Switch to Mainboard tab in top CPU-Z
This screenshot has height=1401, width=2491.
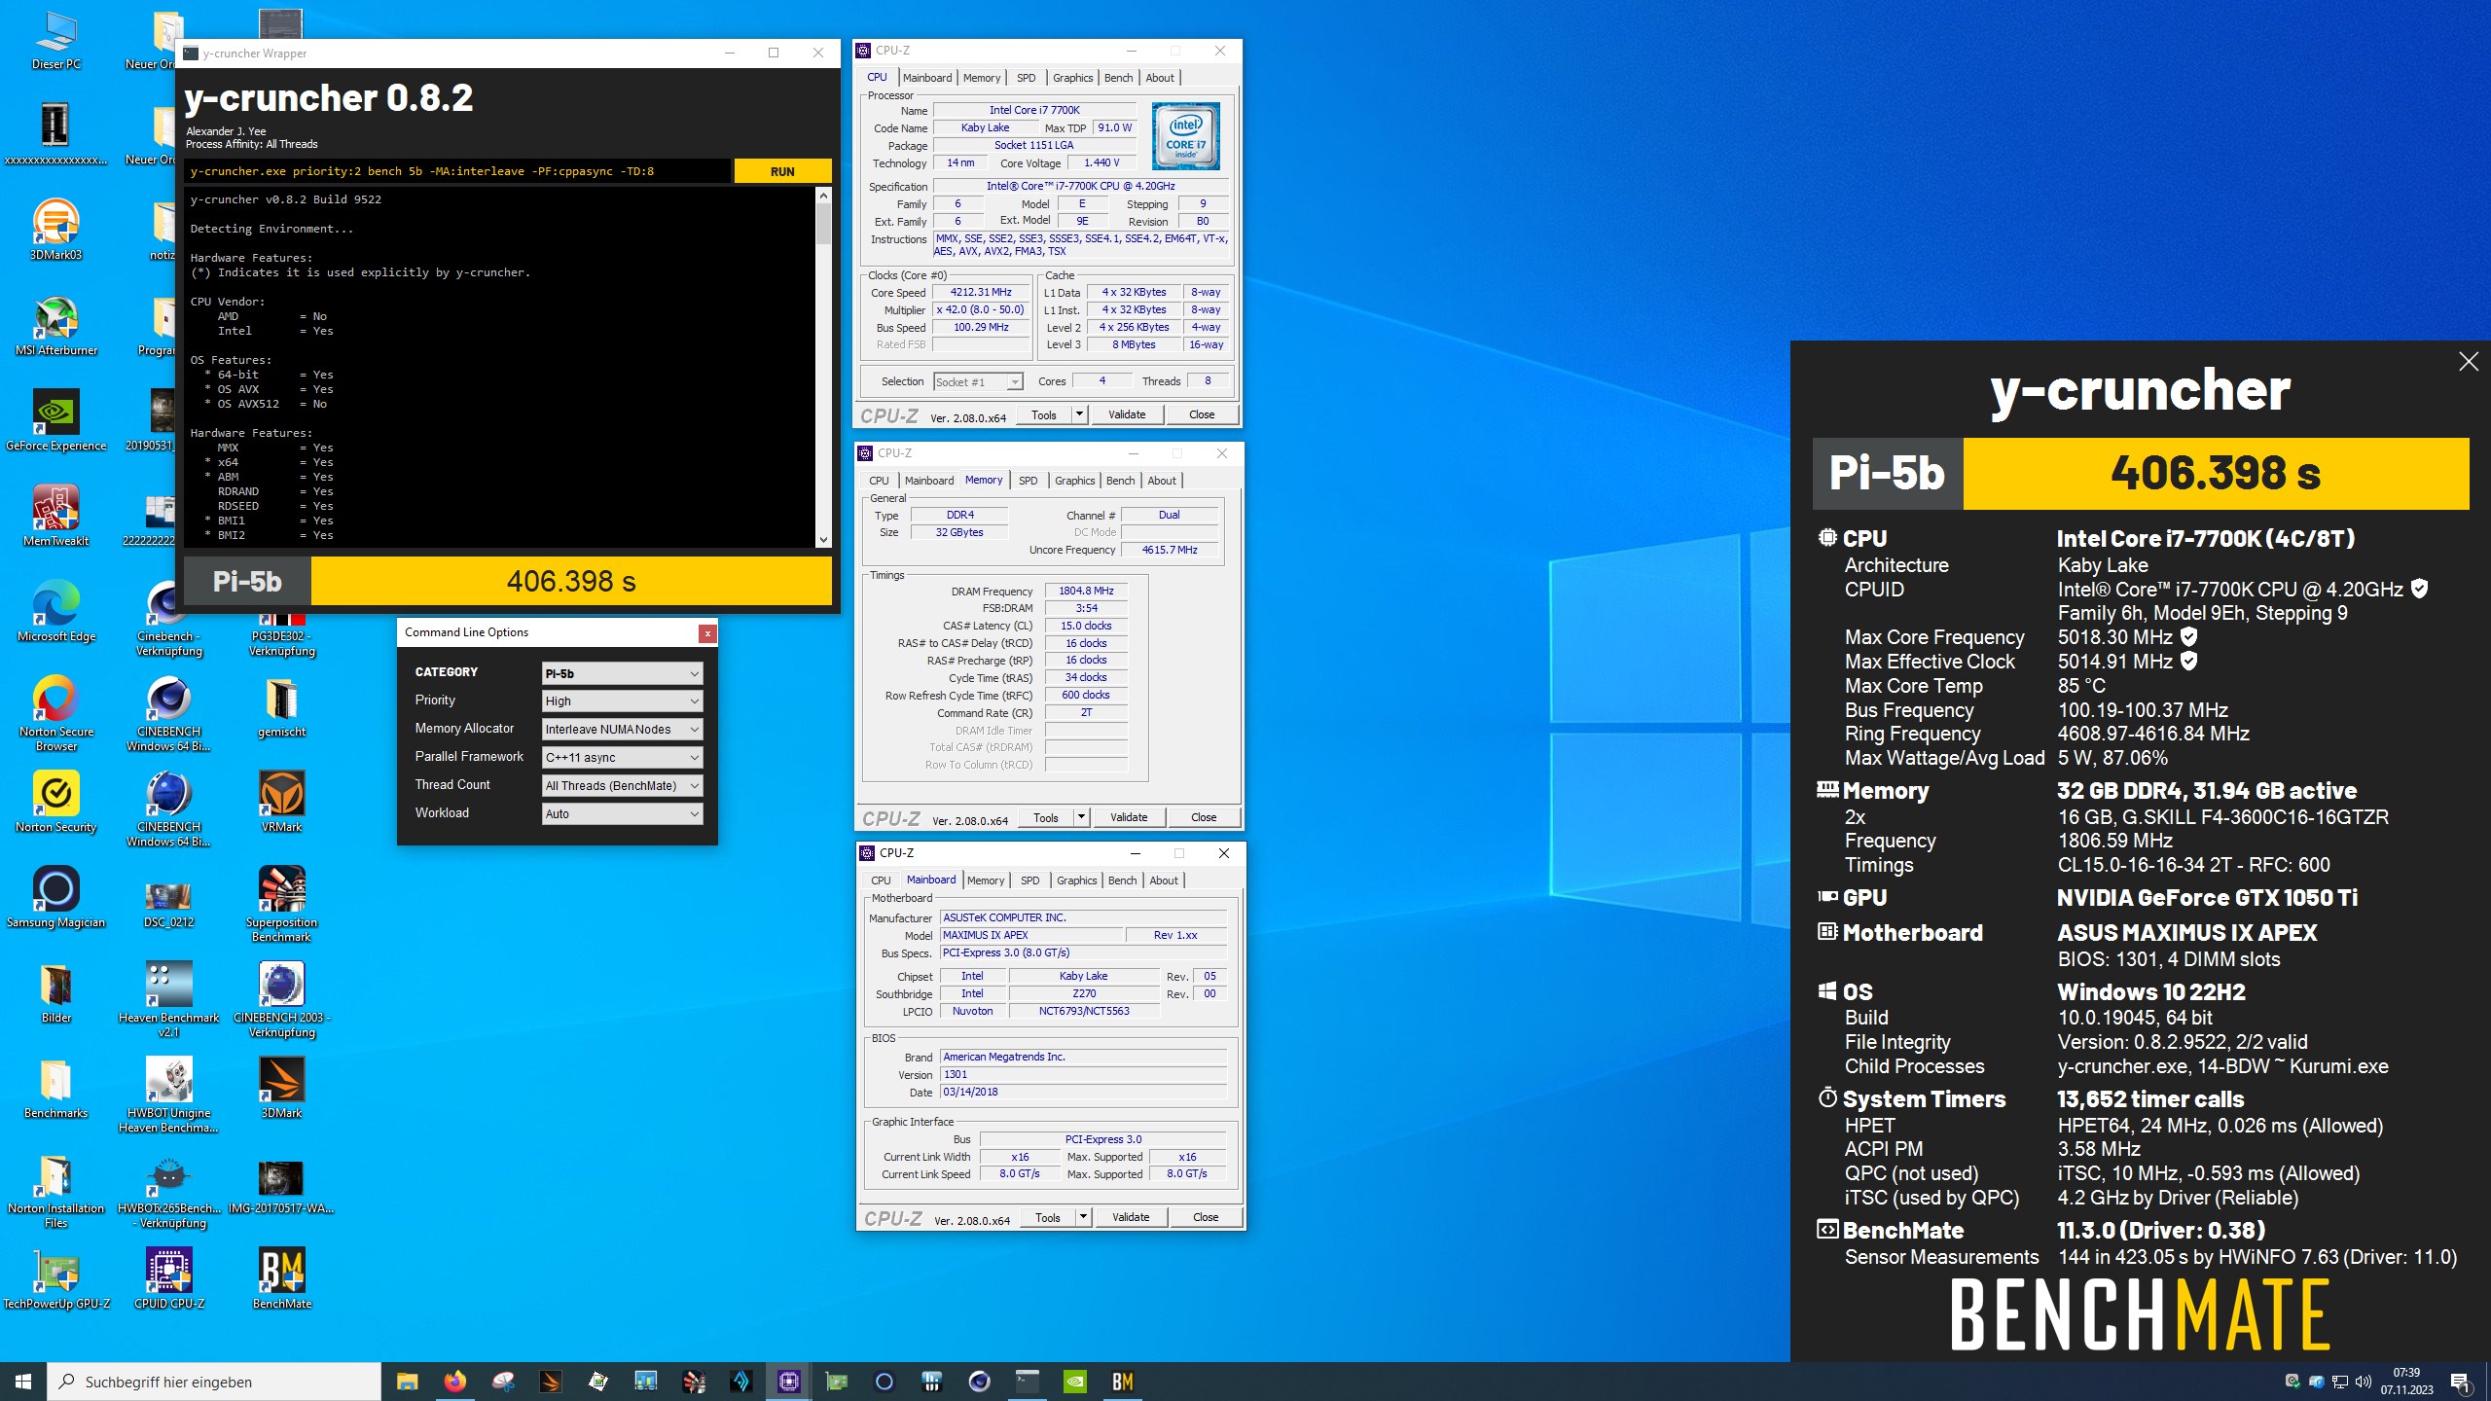(x=927, y=78)
